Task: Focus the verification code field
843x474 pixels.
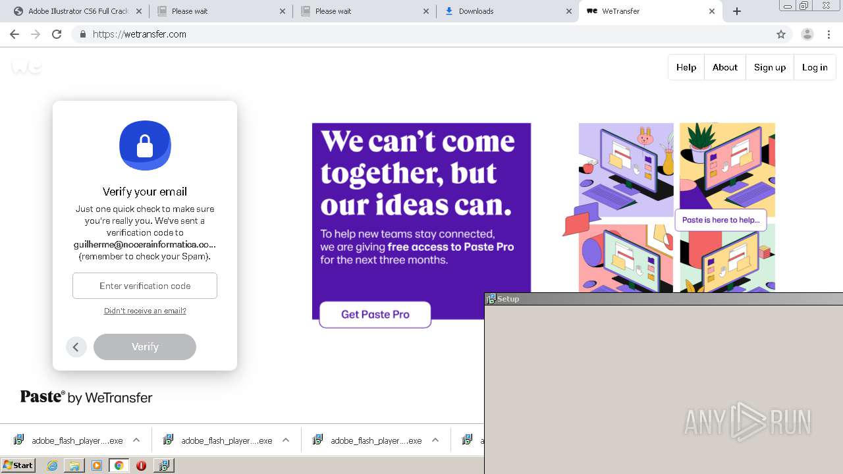Action: coord(145,286)
